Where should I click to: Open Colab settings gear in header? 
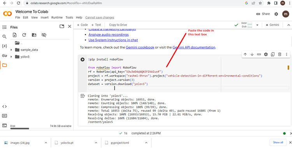click(x=276, y=14)
